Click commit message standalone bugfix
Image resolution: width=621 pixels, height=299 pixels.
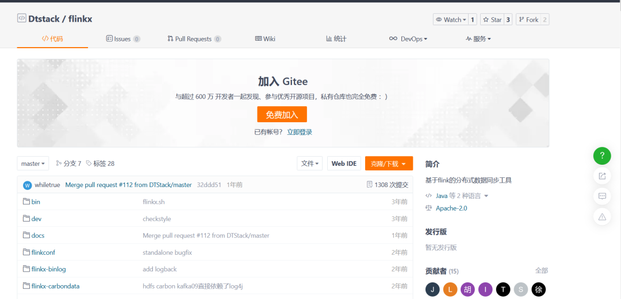click(x=167, y=252)
